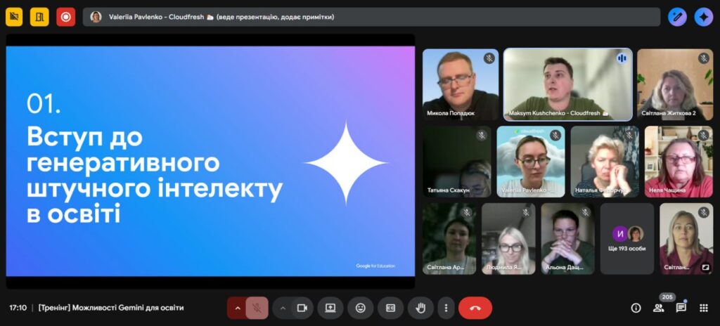Show the participants list with 205 people

point(659,308)
